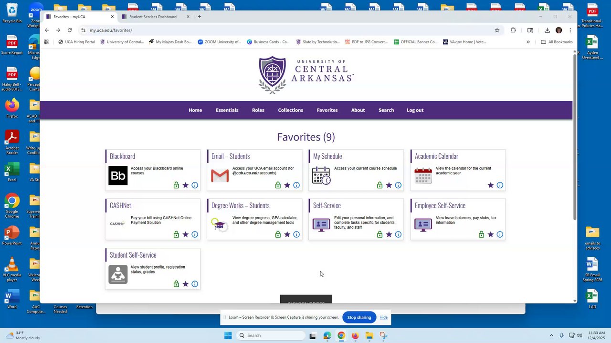Toggle the Self-Service favorite star
611x343 pixels.
point(389,234)
